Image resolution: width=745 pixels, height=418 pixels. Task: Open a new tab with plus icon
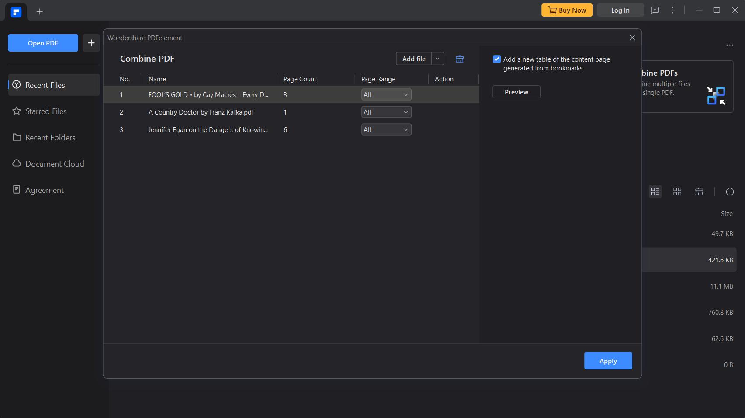(x=40, y=12)
